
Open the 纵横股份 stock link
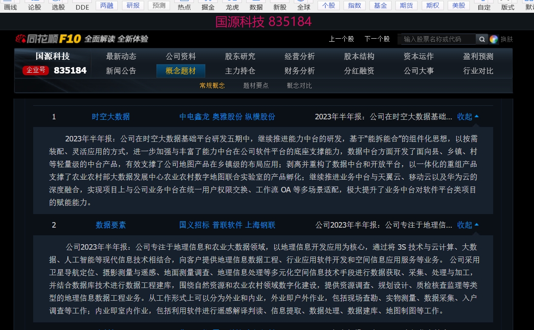[x=260, y=117]
